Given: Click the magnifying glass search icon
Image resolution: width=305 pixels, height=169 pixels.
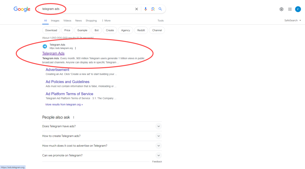Looking at the screenshot, I should click(x=160, y=9).
